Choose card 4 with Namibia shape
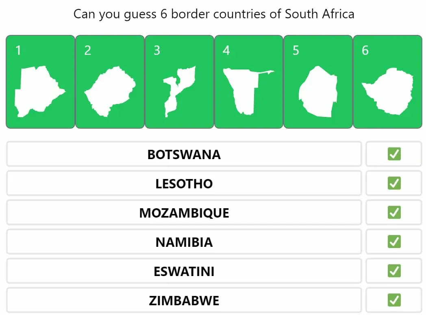 coord(249,82)
